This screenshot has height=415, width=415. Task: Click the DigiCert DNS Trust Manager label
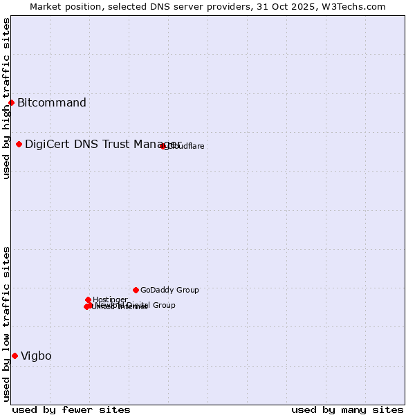(102, 144)
